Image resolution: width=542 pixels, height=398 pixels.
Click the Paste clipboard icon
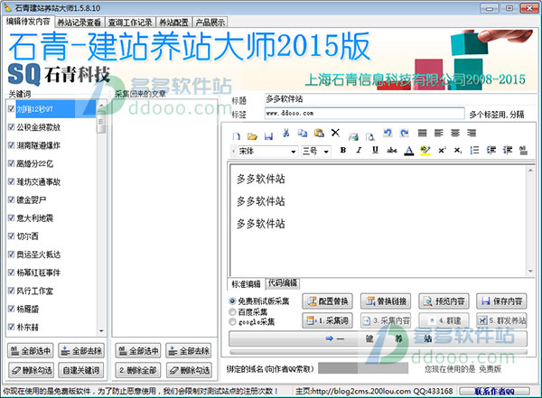pos(318,134)
